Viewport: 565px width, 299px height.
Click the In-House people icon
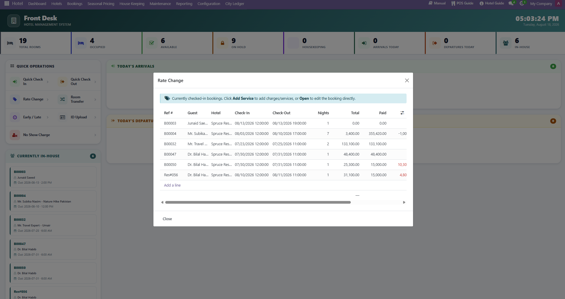506,43
